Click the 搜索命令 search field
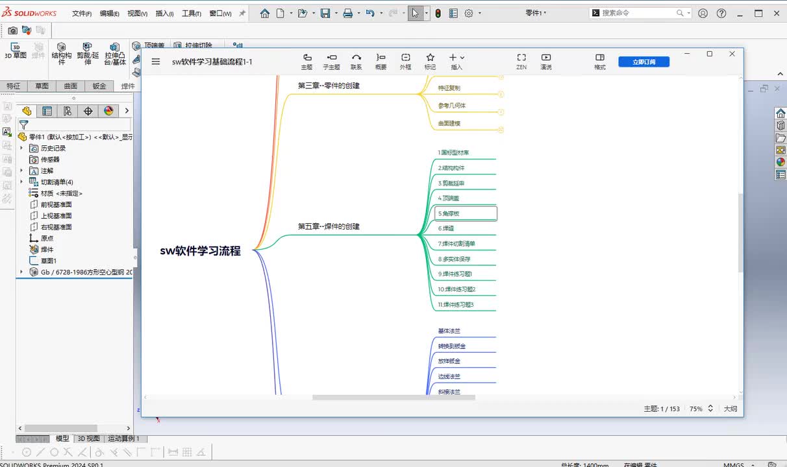This screenshot has width=787, height=467. point(640,13)
